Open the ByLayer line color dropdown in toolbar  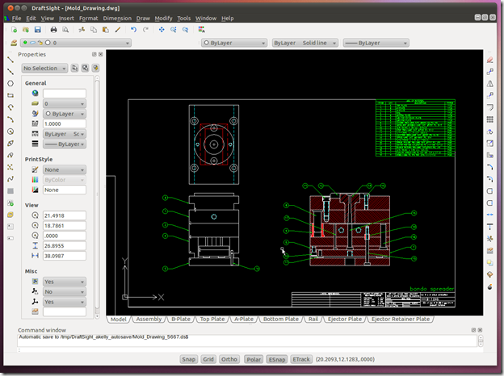pyautogui.click(x=234, y=43)
